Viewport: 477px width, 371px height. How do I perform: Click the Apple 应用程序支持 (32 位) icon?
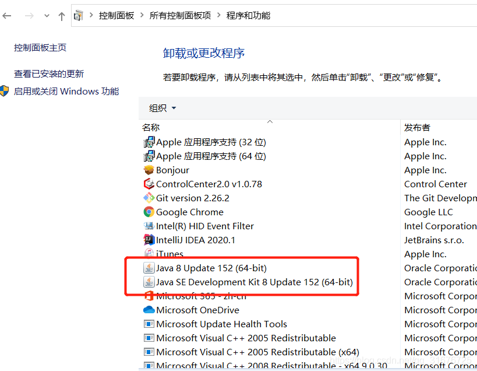[149, 142]
